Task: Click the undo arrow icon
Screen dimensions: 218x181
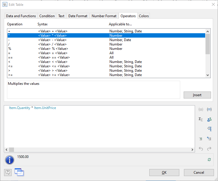Action: tap(201, 149)
